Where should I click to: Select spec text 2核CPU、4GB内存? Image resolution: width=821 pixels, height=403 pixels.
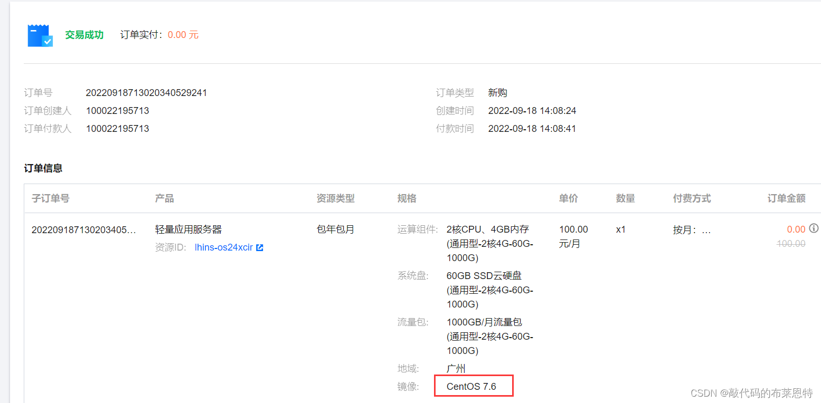pyautogui.click(x=488, y=229)
